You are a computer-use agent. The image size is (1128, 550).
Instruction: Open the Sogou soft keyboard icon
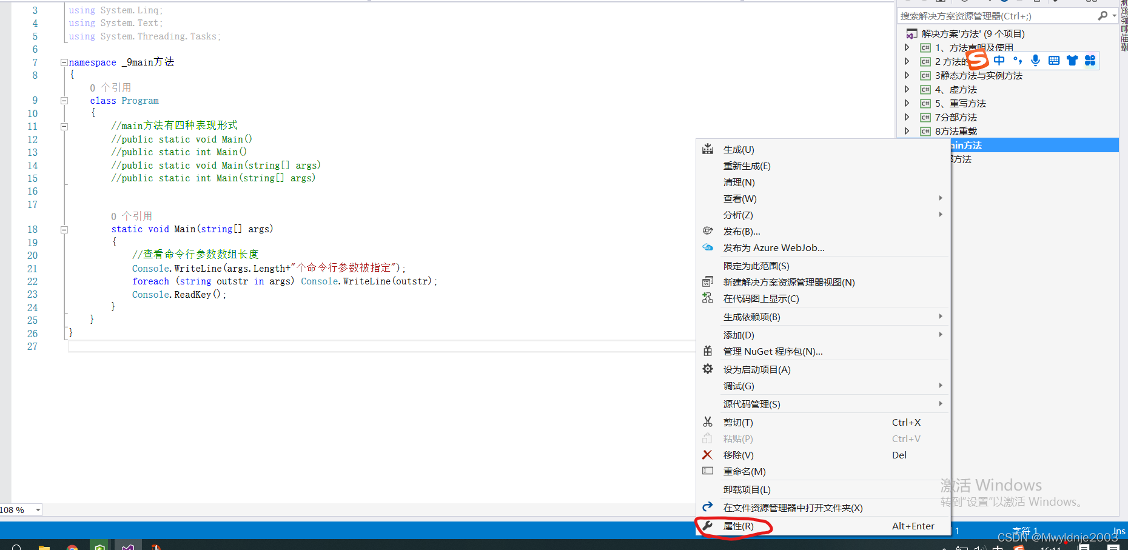1054,60
